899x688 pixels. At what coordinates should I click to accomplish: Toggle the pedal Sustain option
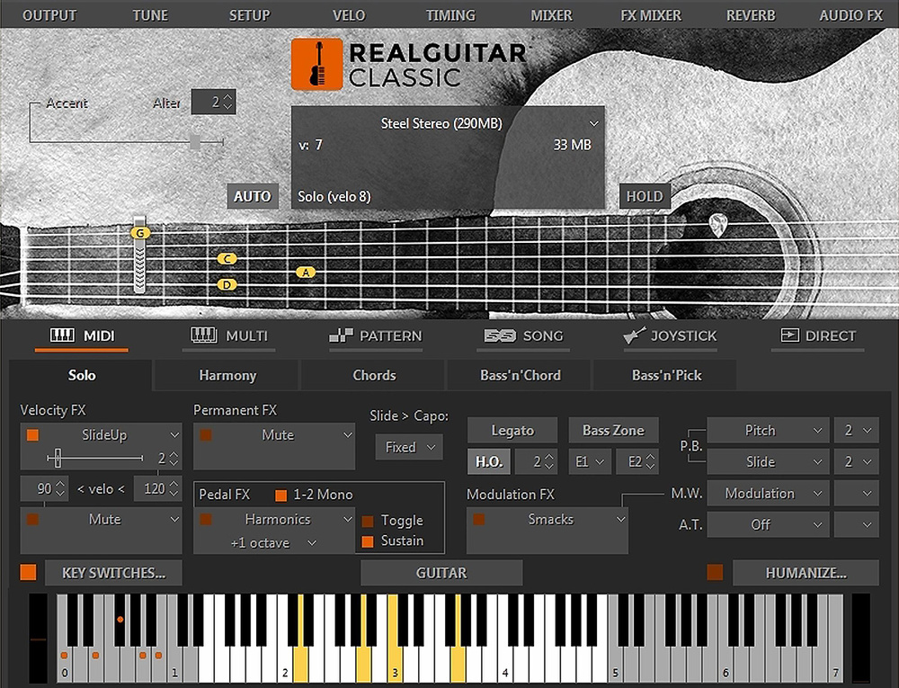pyautogui.click(x=368, y=541)
